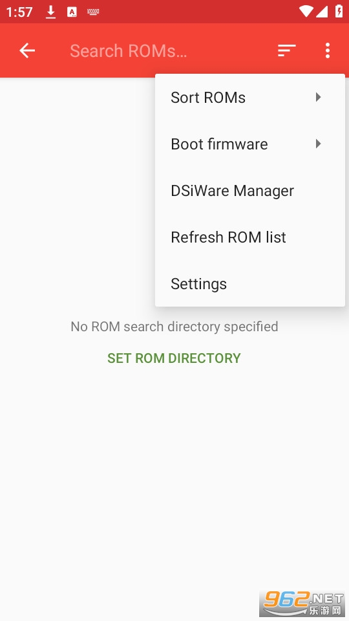
Task: Expand the Boot firmware submenu arrow
Action: (318, 144)
